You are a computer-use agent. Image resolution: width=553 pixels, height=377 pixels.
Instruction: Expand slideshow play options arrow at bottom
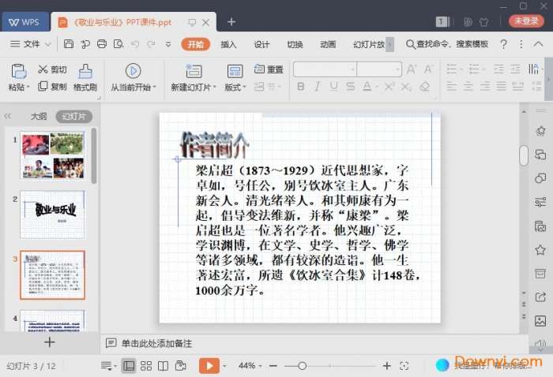[224, 366]
